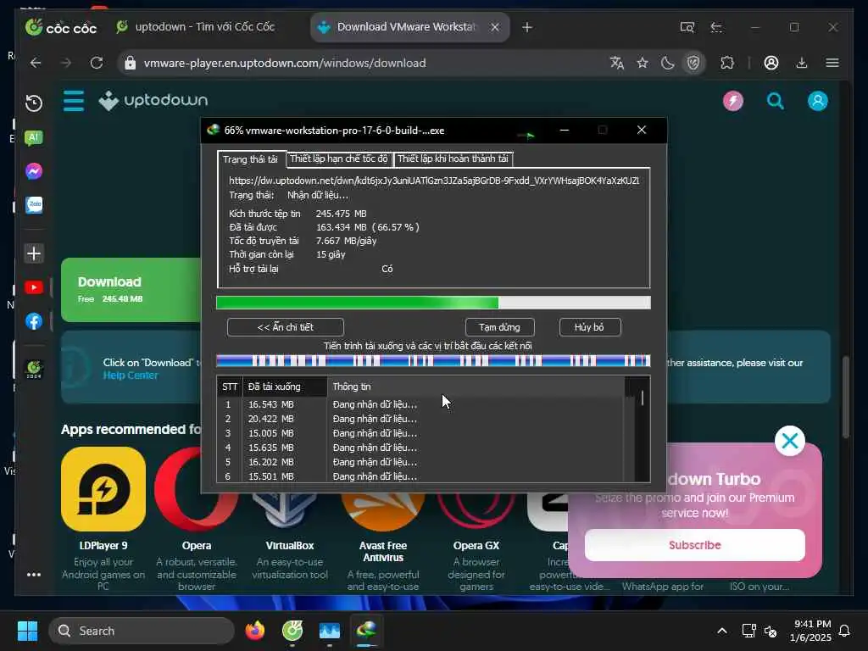Open Messenger in the sidebar

(34, 171)
